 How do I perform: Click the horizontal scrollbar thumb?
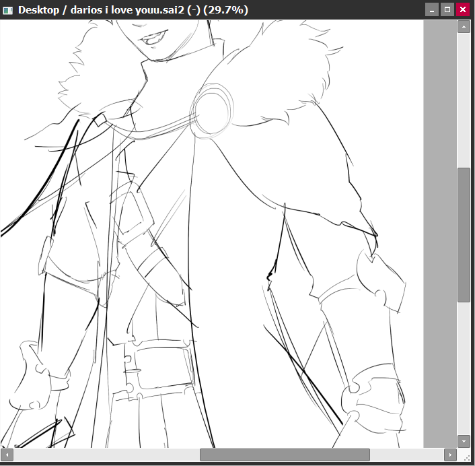point(285,455)
